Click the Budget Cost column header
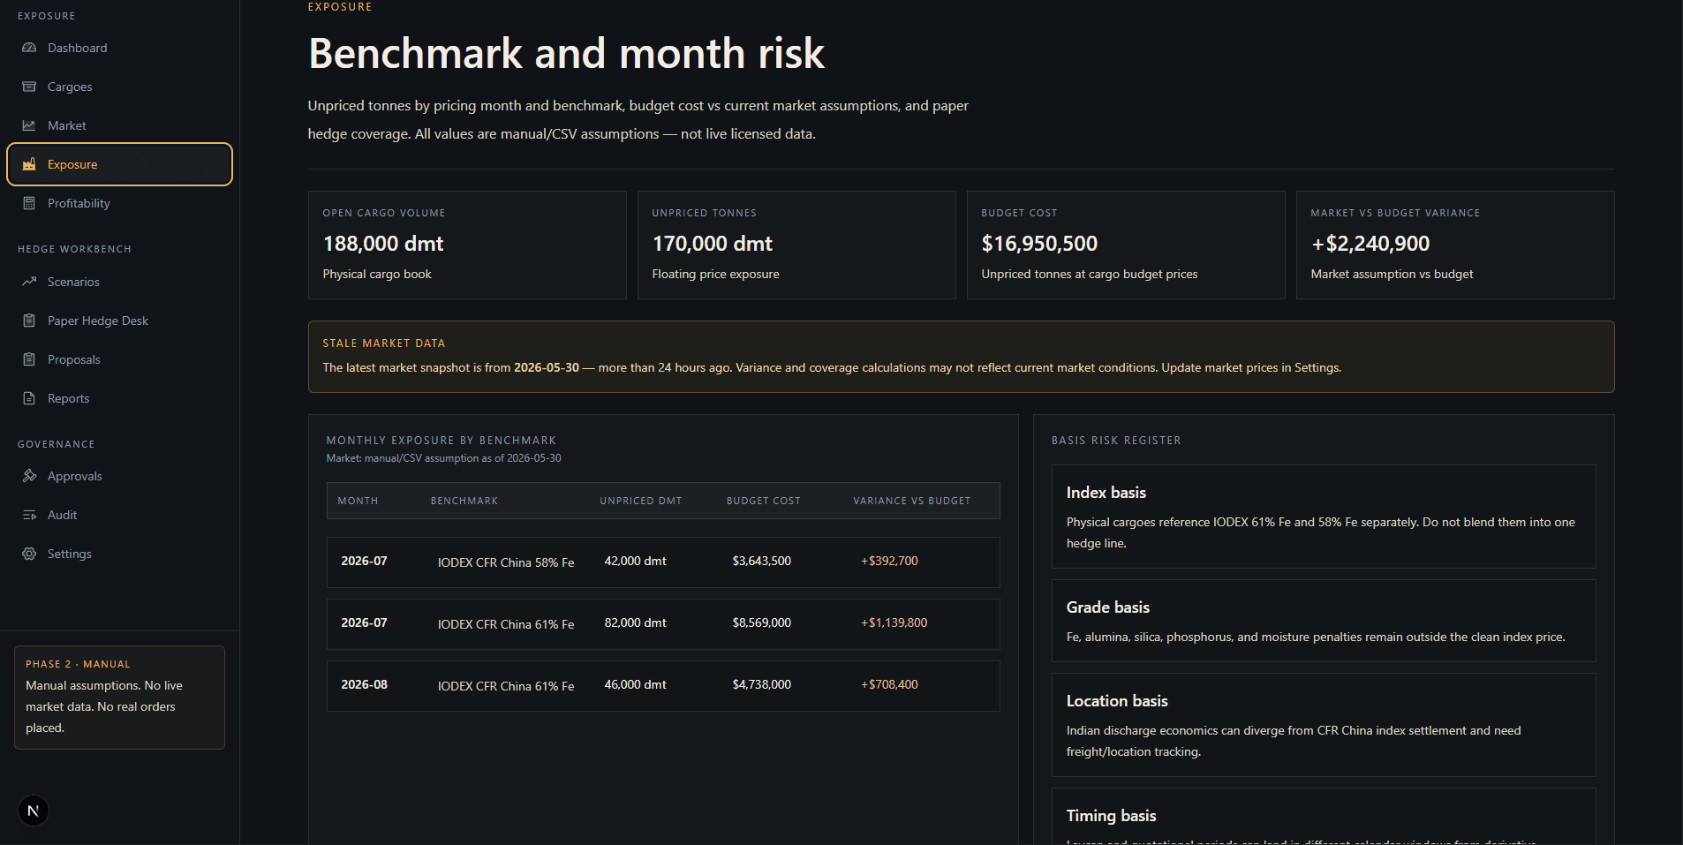 click(x=764, y=501)
